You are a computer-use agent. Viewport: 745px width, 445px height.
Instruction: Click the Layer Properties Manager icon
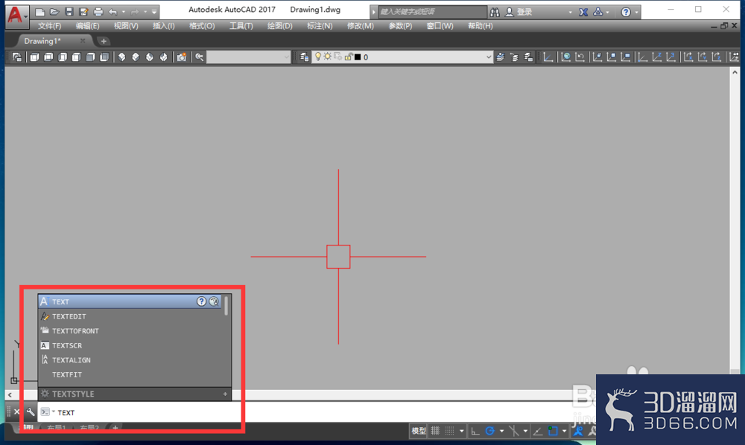tap(304, 57)
